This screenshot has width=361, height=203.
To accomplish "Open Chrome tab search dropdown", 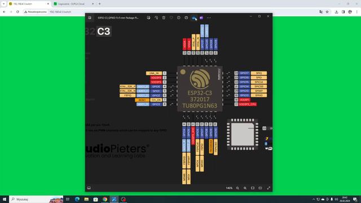I will pyautogui.click(x=4, y=4).
